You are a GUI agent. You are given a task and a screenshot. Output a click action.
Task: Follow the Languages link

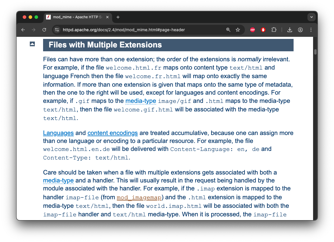[58, 133]
